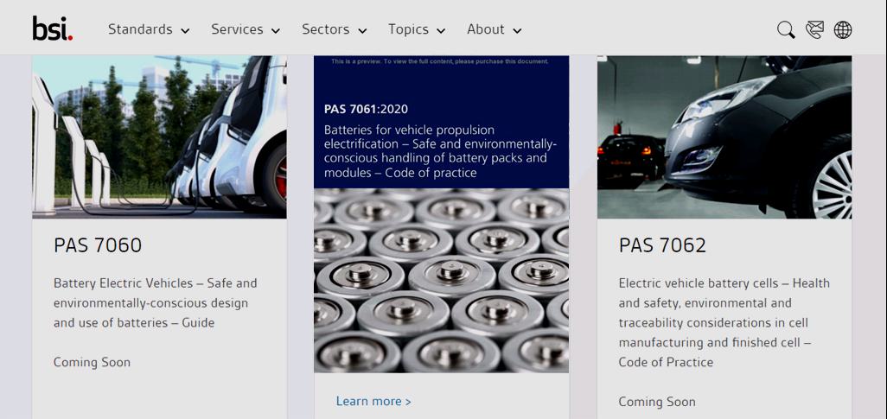Click the dropdown arrow next to About
The width and height of the screenshot is (887, 419).
[x=517, y=31]
